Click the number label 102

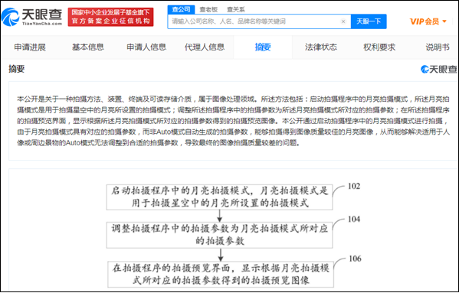[354, 187]
